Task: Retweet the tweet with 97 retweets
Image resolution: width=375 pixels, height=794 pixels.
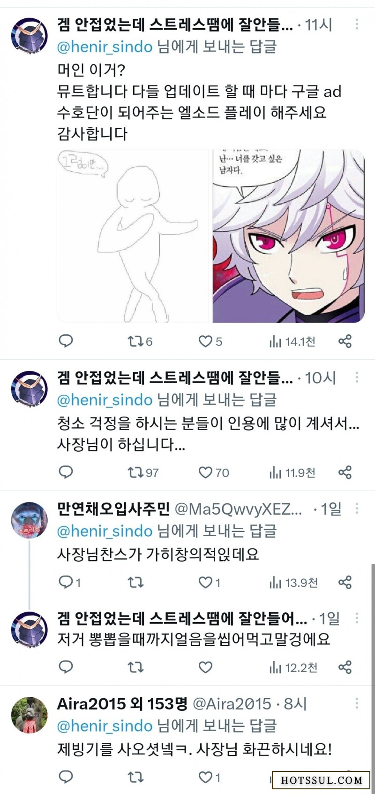Action: pyautogui.click(x=143, y=472)
